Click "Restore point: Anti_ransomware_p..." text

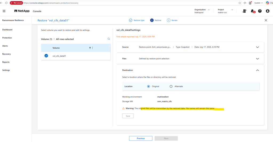155,47
